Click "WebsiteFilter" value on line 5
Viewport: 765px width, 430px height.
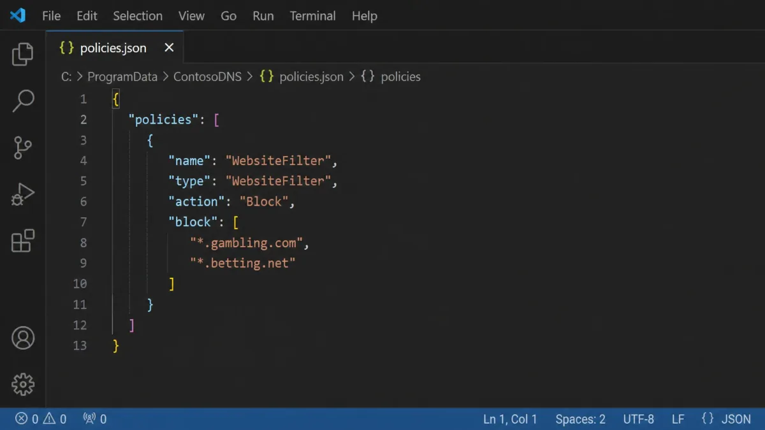coord(278,181)
